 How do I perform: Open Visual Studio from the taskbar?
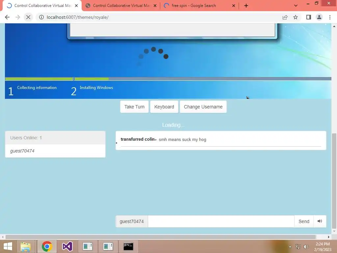[x=67, y=246]
